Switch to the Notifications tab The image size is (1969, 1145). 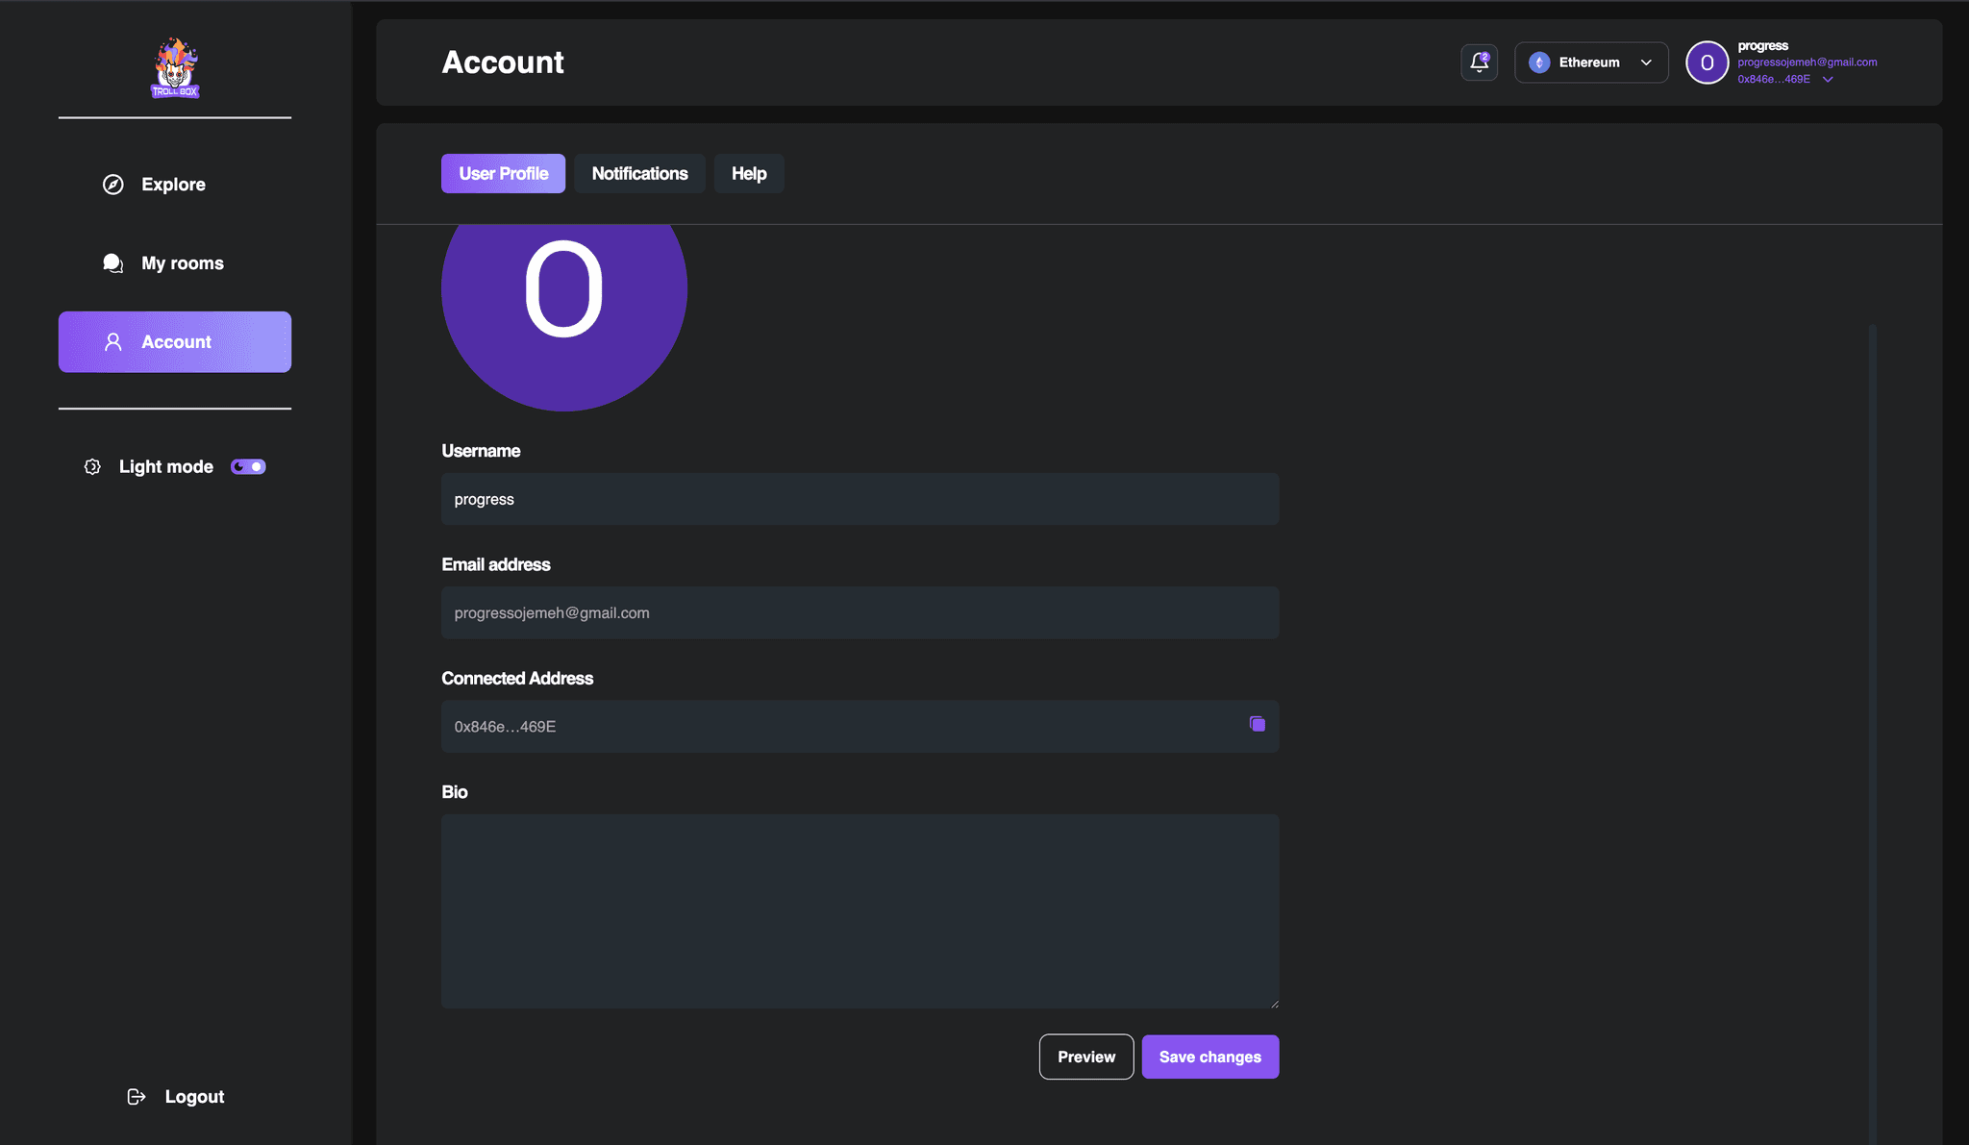point(639,173)
